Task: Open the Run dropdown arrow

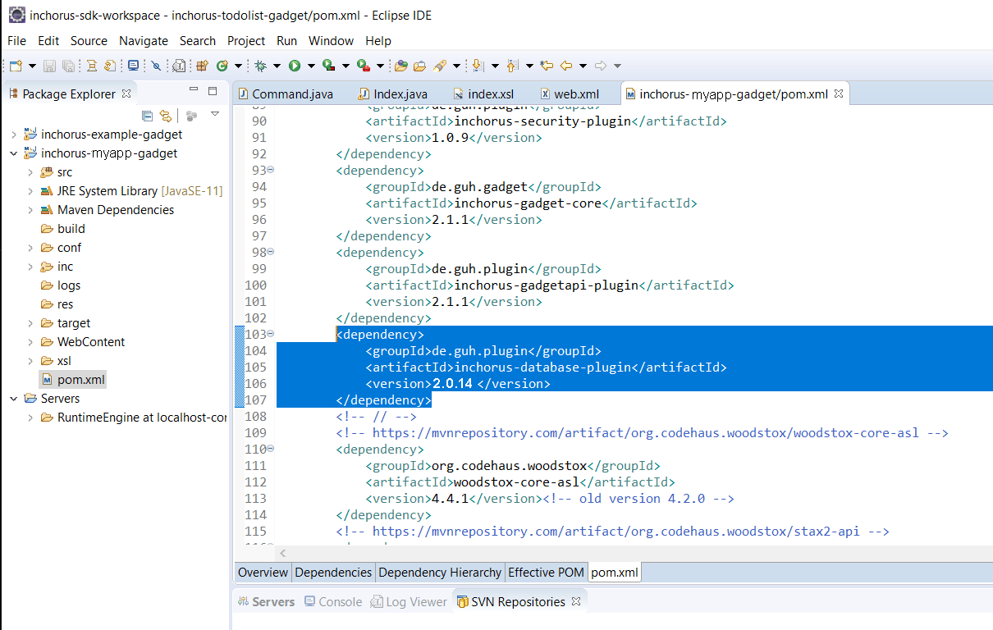Action: pos(311,66)
